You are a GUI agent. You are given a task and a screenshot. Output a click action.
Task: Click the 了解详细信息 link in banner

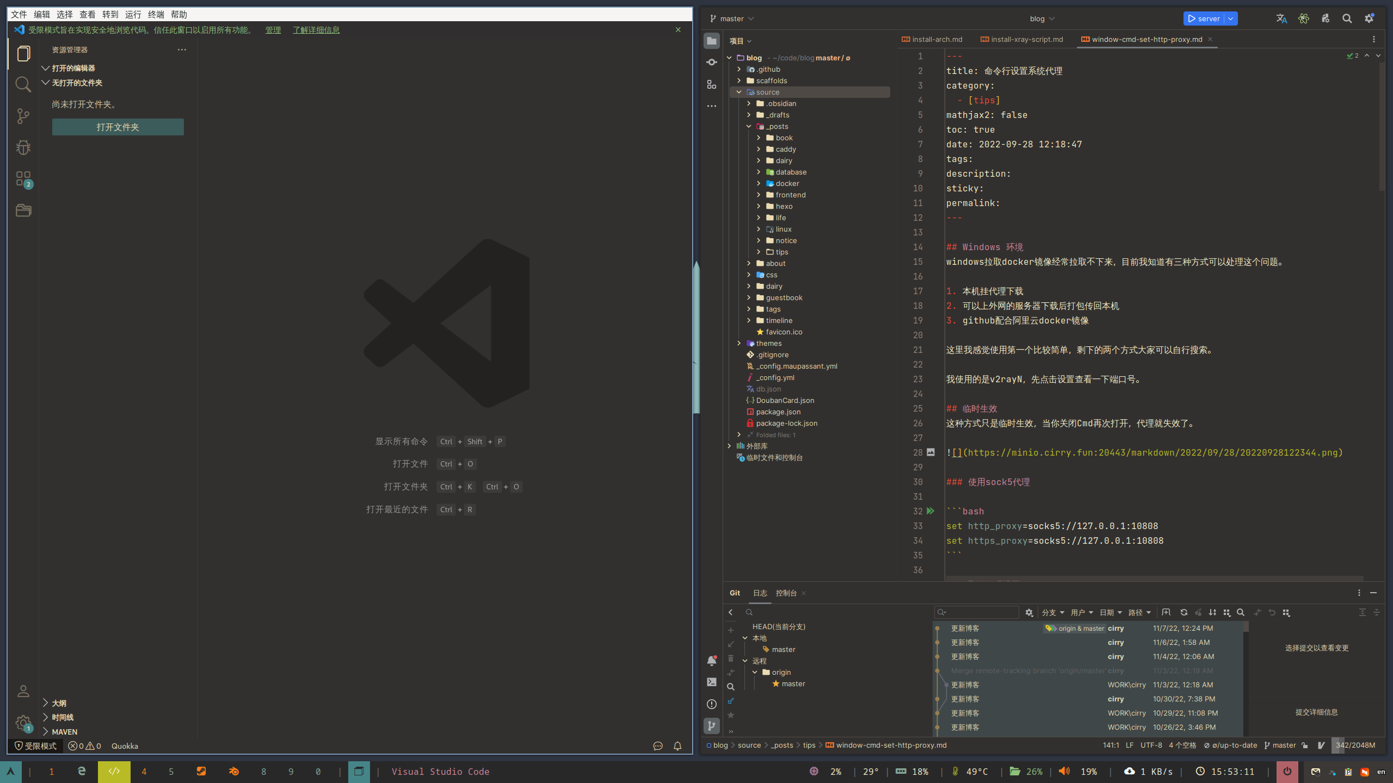click(316, 30)
